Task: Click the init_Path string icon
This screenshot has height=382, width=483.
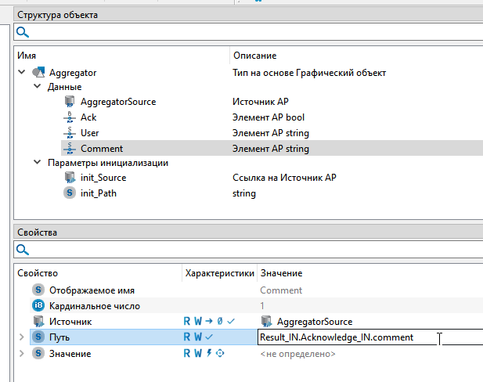Action: pyautogui.click(x=69, y=193)
